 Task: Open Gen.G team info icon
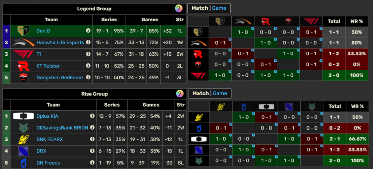(88, 31)
